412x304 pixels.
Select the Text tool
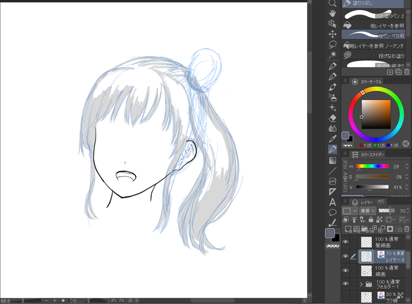point(332,202)
